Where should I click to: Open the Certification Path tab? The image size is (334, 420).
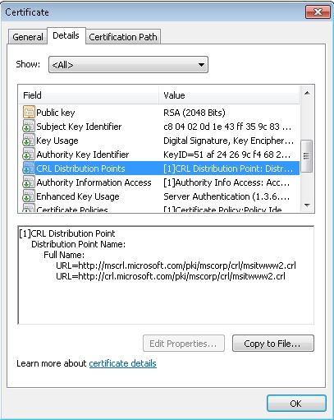(x=123, y=37)
